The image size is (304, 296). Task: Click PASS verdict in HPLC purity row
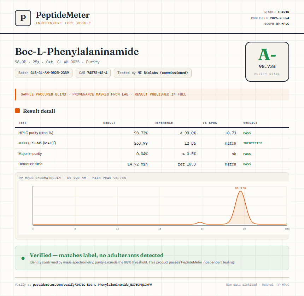point(247,133)
